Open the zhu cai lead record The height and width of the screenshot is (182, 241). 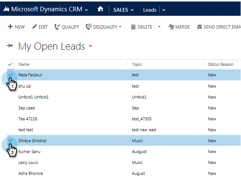[25, 86]
